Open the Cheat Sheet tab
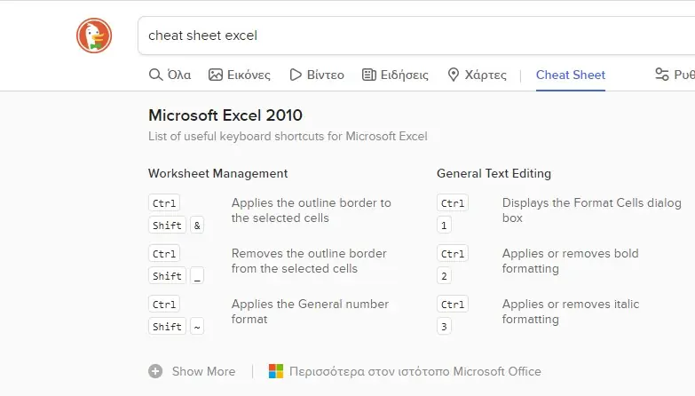The height and width of the screenshot is (396, 695). [x=571, y=75]
